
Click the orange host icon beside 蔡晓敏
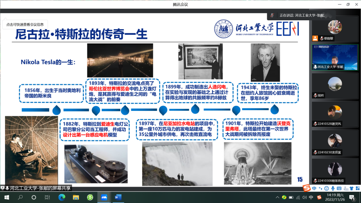pyautogui.click(x=315, y=38)
